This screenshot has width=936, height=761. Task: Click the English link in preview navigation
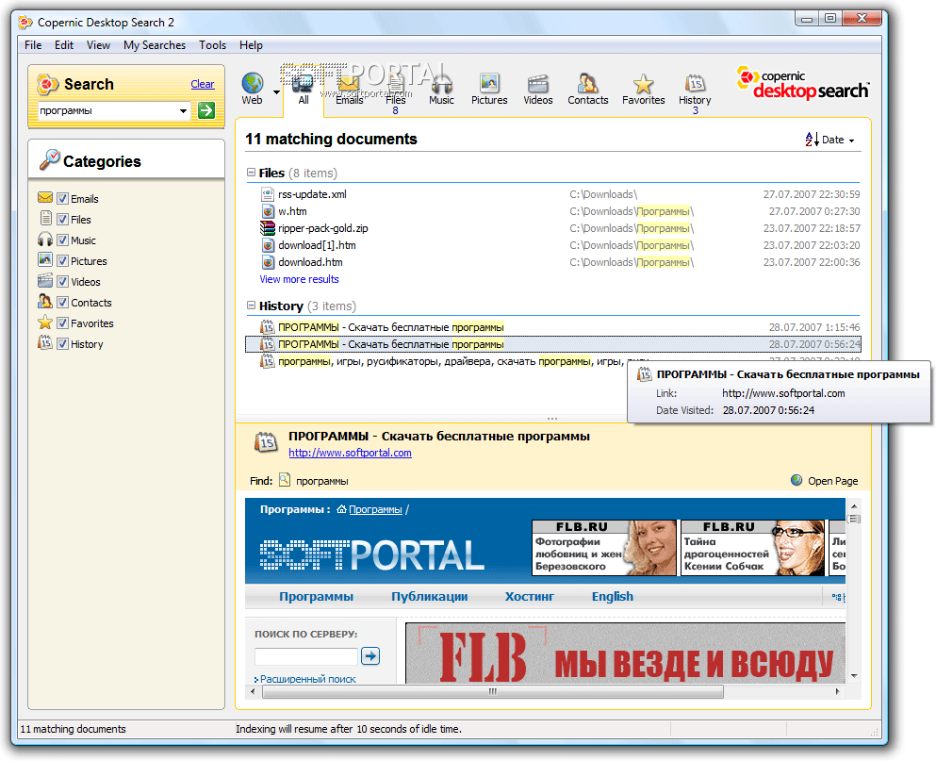[613, 596]
